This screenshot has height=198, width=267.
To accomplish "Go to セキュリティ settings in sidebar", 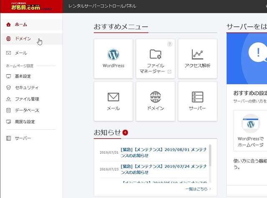I will pos(27,88).
